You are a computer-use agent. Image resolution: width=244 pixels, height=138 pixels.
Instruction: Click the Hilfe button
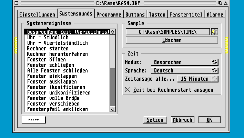pos(33,120)
